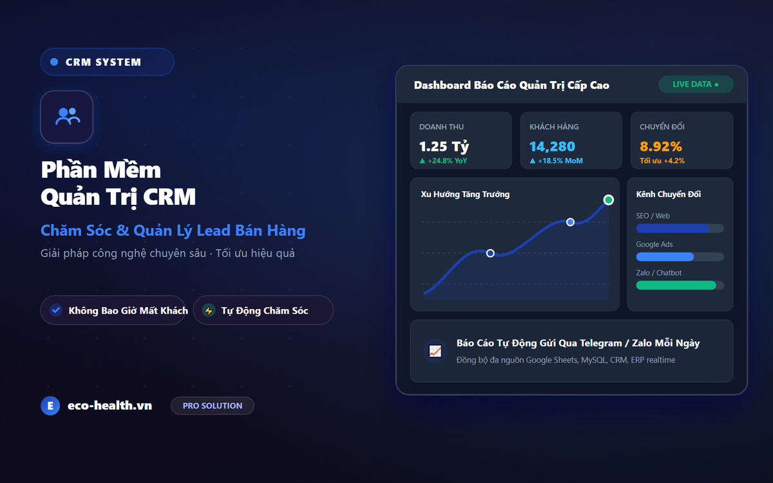773x483 pixels.
Task: Click the SEO / Web channel label
Action: pyautogui.click(x=653, y=216)
